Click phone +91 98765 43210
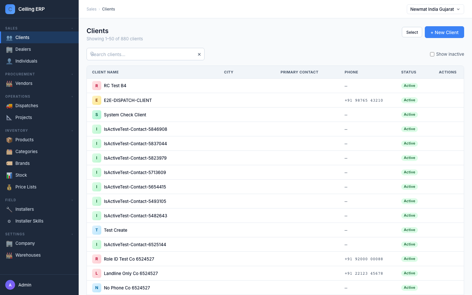 tap(364, 100)
